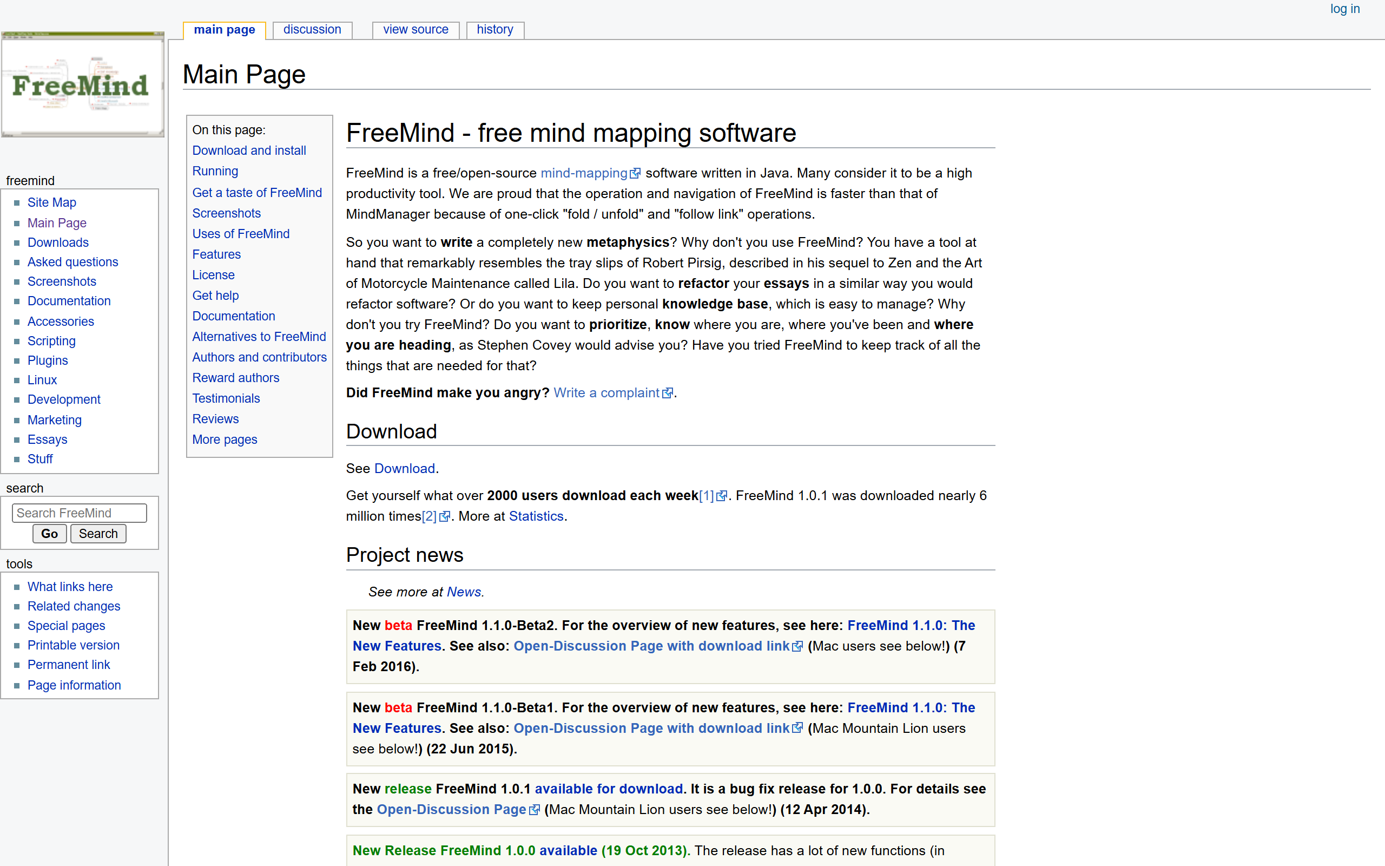
Task: Open the 1.0.1 Open-Discussion Page link
Action: click(451, 810)
